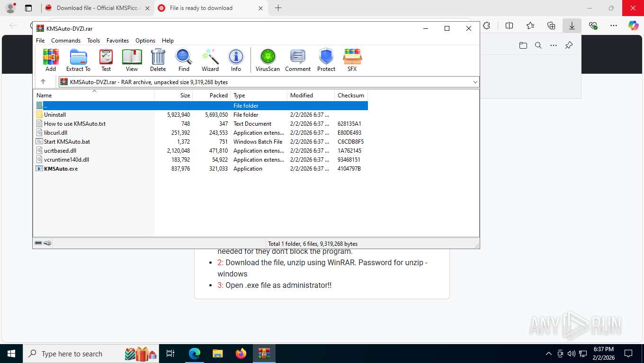The height and width of the screenshot is (363, 644).
Task: Run the Test archive tool
Action: tap(106, 60)
